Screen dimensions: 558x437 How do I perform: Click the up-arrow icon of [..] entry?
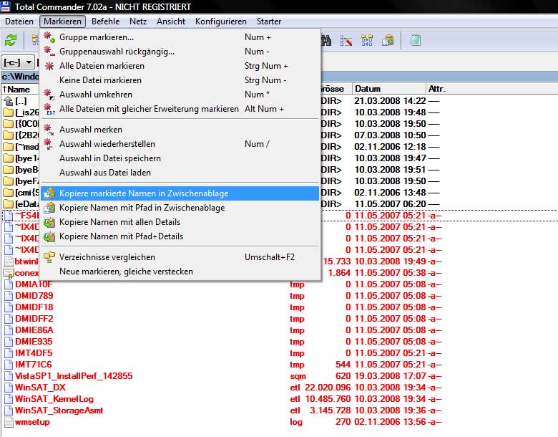(x=8, y=101)
